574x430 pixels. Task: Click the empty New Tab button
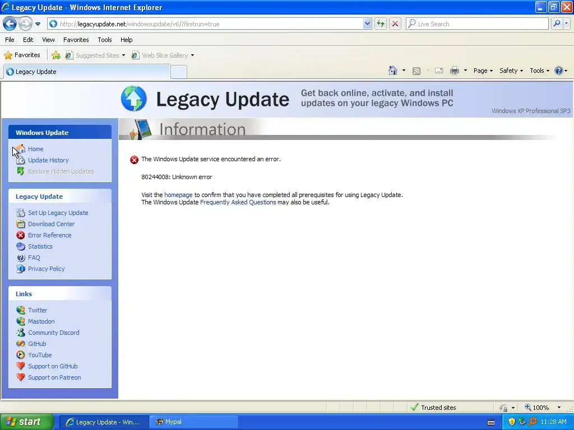coord(179,72)
